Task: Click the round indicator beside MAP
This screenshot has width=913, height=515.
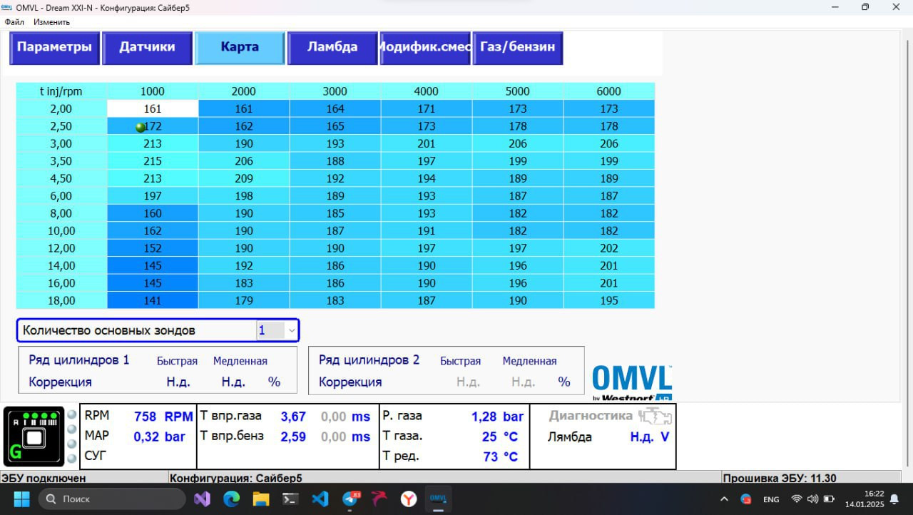Action: pos(72,429)
